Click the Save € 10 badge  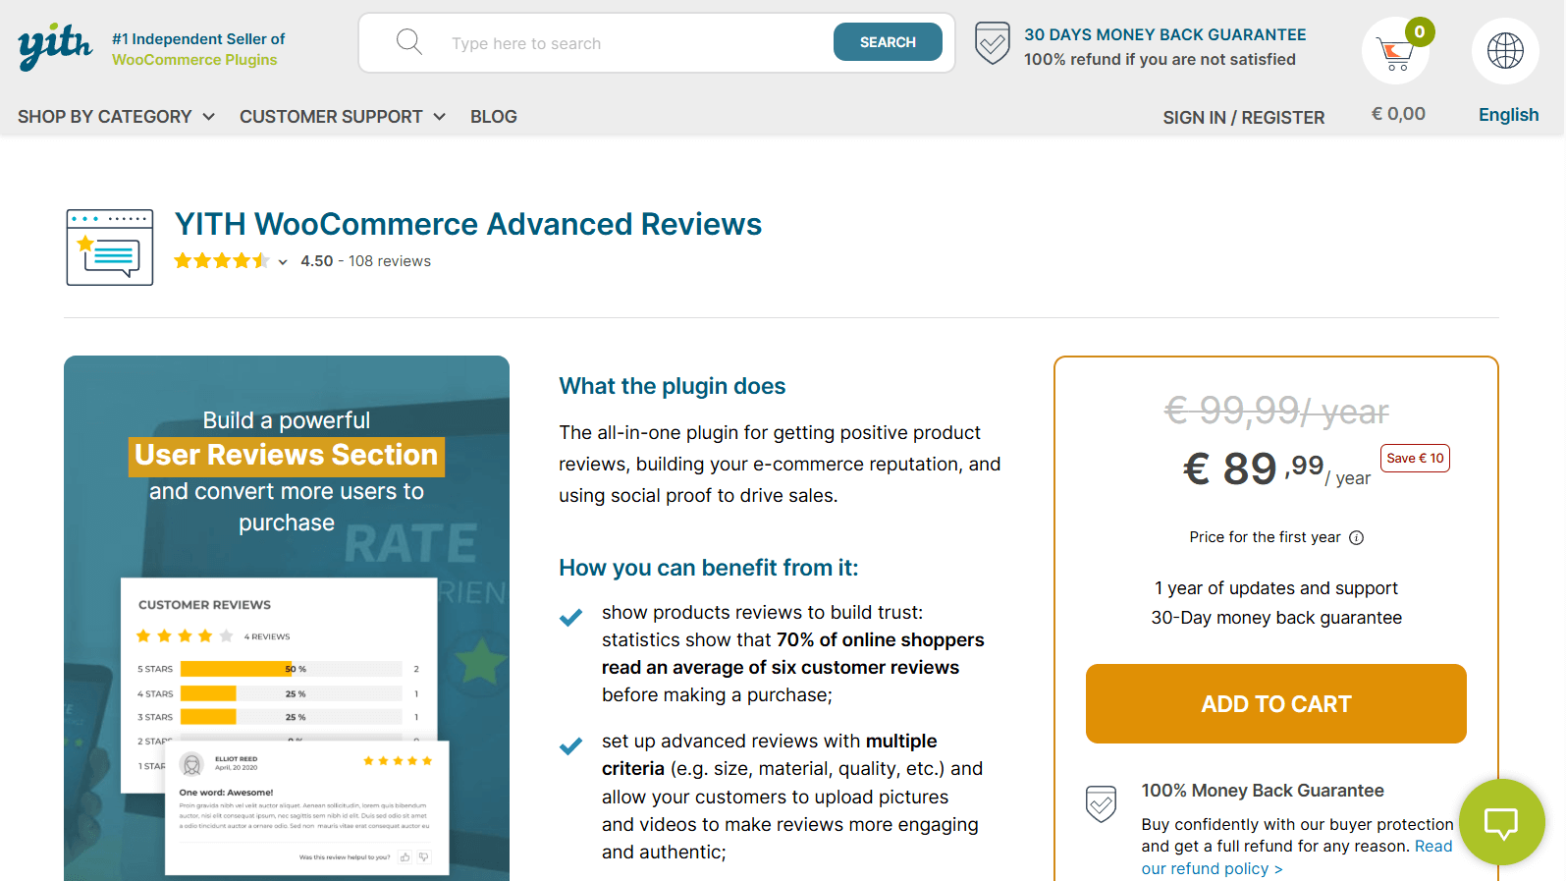click(x=1415, y=459)
